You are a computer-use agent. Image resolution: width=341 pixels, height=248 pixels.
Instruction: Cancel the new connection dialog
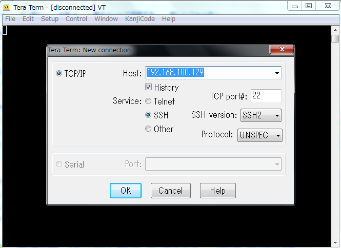pyautogui.click(x=170, y=191)
